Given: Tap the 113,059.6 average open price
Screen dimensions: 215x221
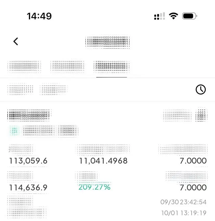Looking at the screenshot, I should (x=28, y=161).
